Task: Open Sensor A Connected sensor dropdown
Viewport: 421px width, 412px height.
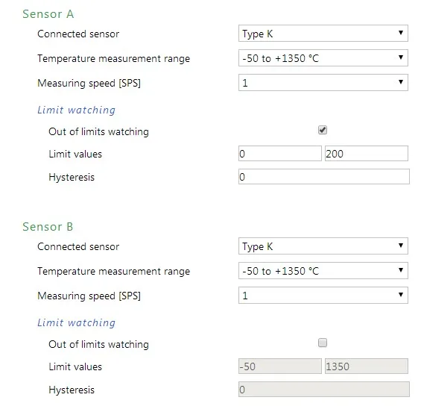Action: click(x=323, y=34)
